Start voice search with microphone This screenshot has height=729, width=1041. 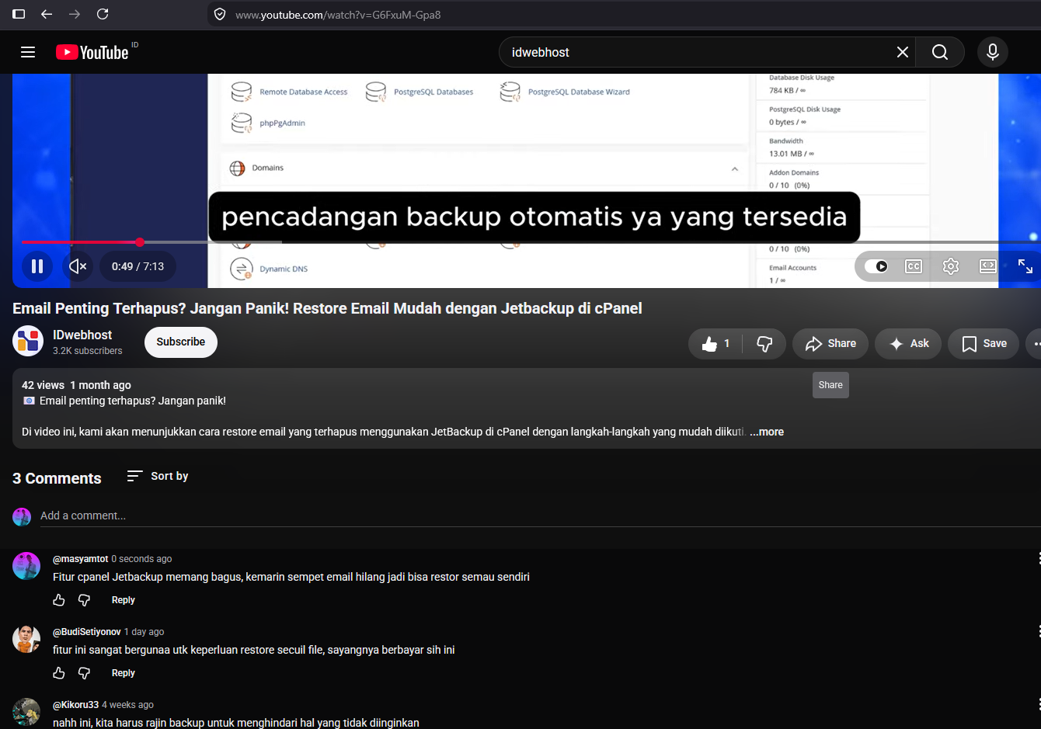[x=992, y=52]
